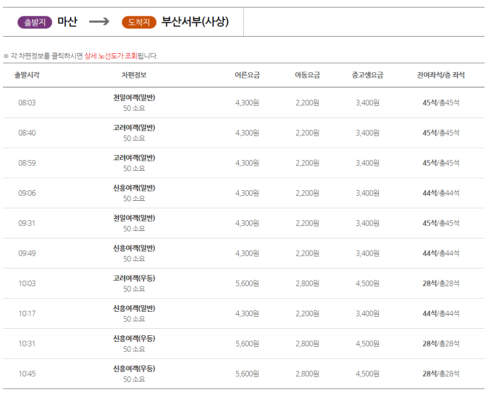The width and height of the screenshot is (489, 395).
Task: Select the 10:31 departure time
Action: pyautogui.click(x=27, y=343)
